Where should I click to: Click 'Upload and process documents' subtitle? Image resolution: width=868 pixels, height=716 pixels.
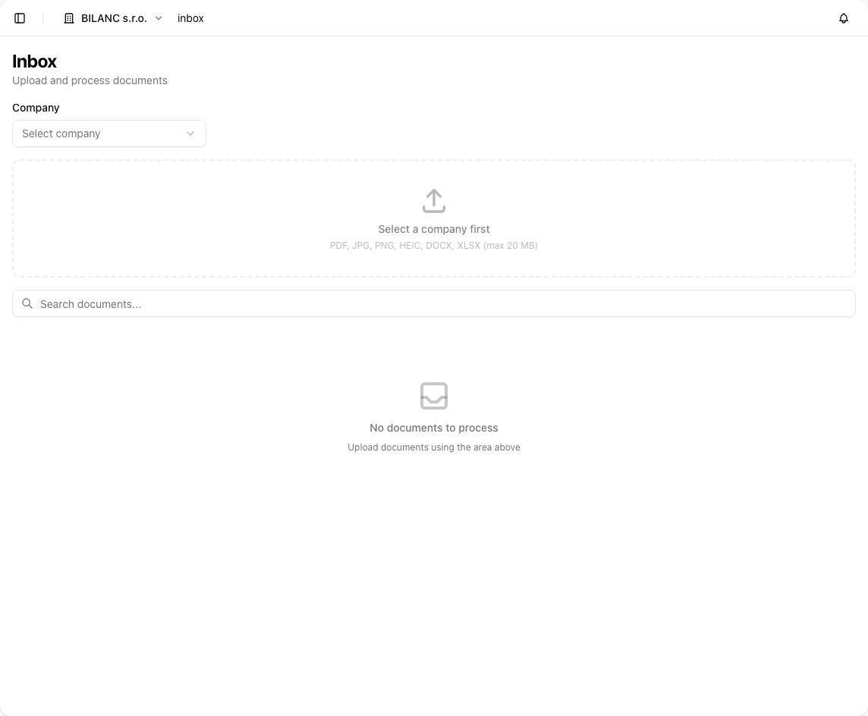(90, 81)
